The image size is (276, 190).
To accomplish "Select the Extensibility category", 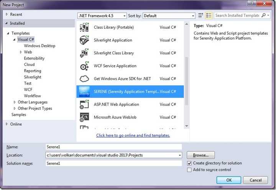I will click(x=34, y=58).
